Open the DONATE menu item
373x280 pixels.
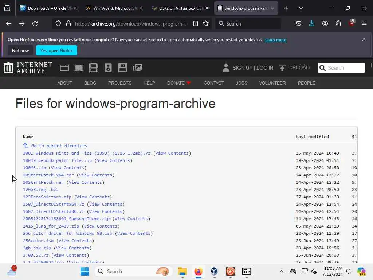(179, 83)
